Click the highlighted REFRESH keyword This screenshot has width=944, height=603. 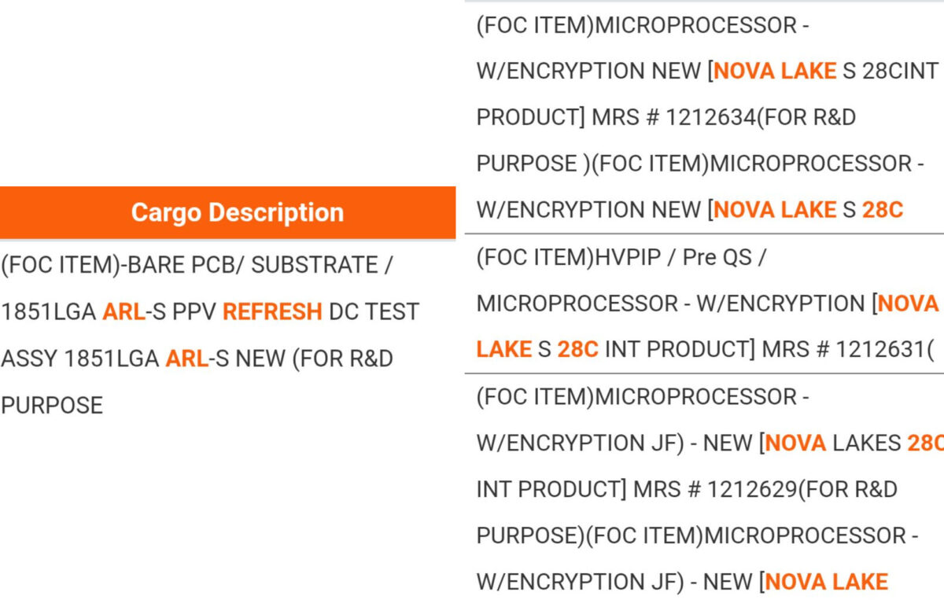pyautogui.click(x=272, y=312)
